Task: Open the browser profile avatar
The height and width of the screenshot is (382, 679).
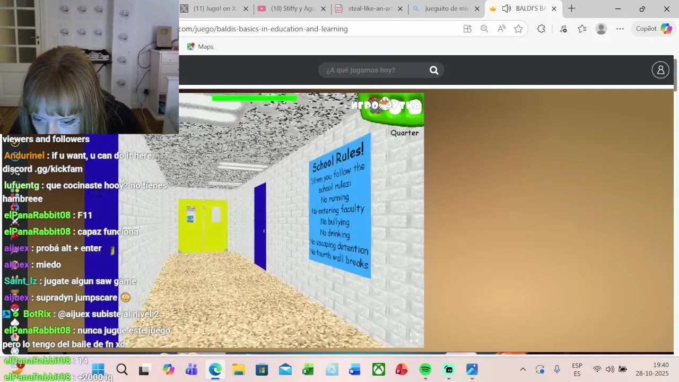Action: (601, 29)
